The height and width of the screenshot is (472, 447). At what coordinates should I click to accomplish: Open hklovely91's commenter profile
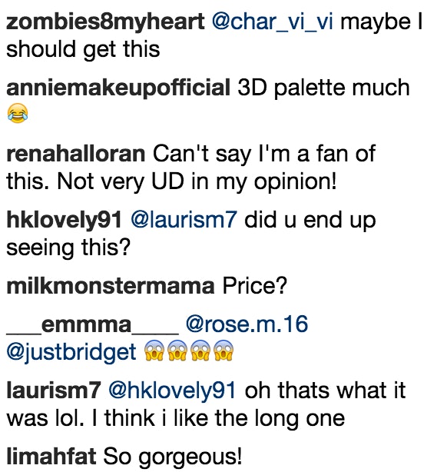(64, 220)
